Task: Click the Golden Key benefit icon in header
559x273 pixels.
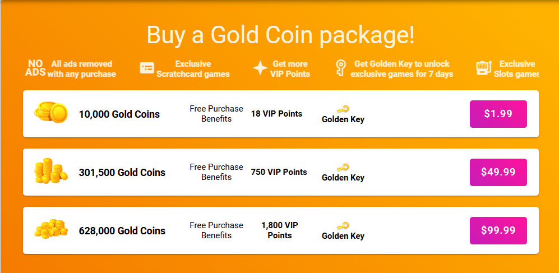Action: click(340, 68)
